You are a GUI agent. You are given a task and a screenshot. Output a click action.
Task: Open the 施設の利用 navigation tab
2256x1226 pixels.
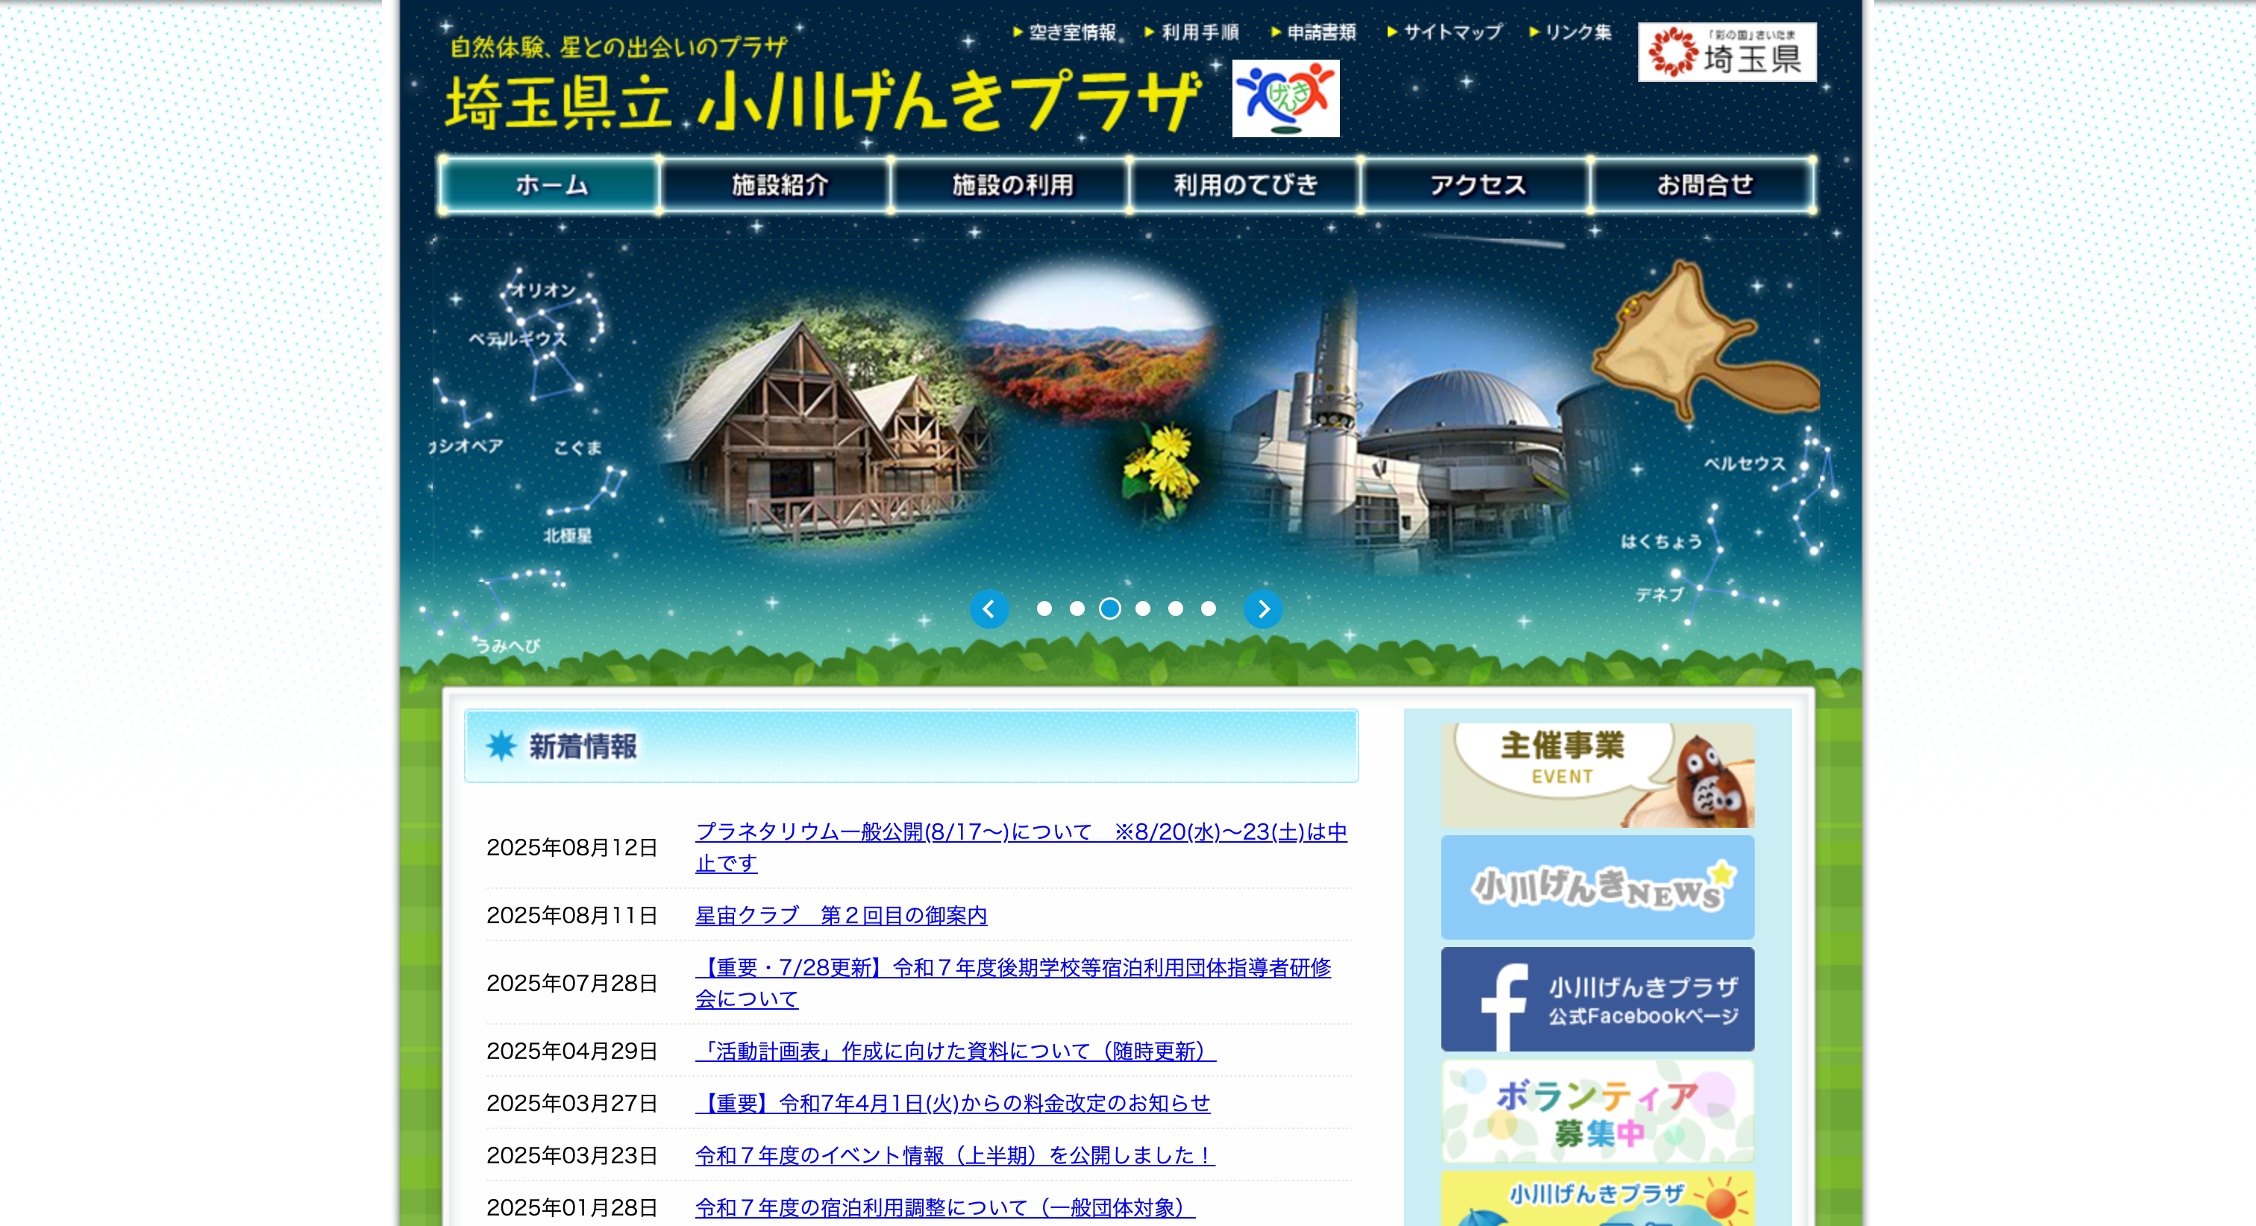click(x=1012, y=185)
